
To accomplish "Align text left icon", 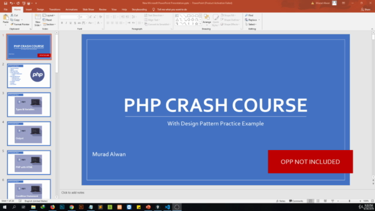I will pyautogui.click(x=108, y=23).
